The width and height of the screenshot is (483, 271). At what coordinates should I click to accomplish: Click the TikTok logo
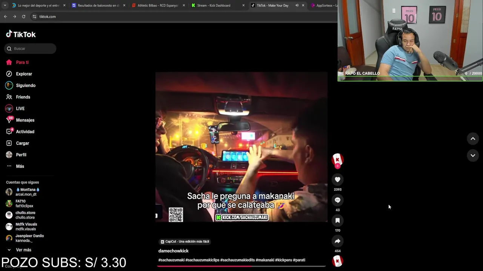coord(21,34)
